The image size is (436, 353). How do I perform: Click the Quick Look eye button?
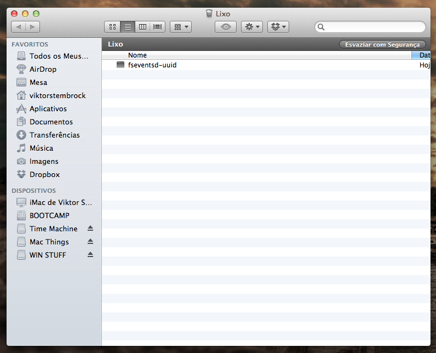[226, 27]
